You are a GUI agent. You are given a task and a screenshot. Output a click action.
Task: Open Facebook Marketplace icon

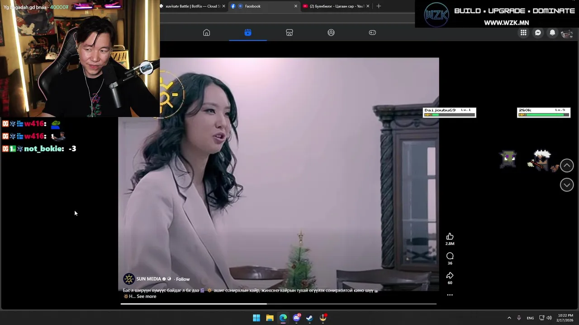289,32
